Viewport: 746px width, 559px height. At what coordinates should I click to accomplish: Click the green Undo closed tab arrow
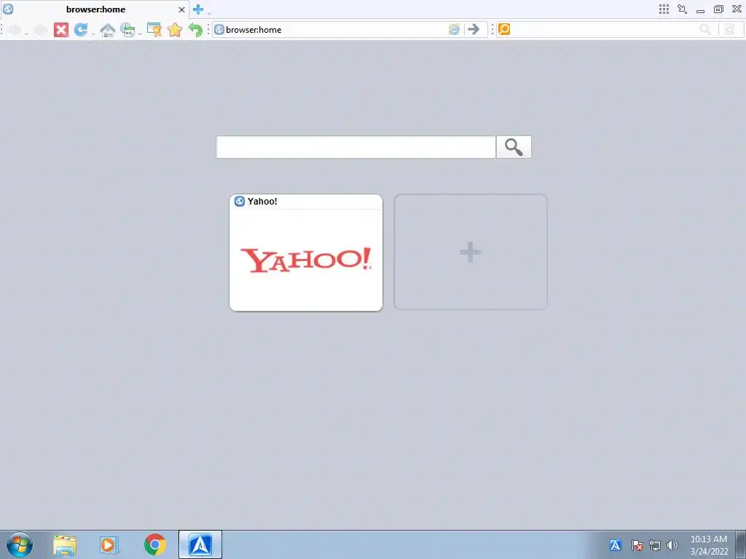[x=195, y=29]
